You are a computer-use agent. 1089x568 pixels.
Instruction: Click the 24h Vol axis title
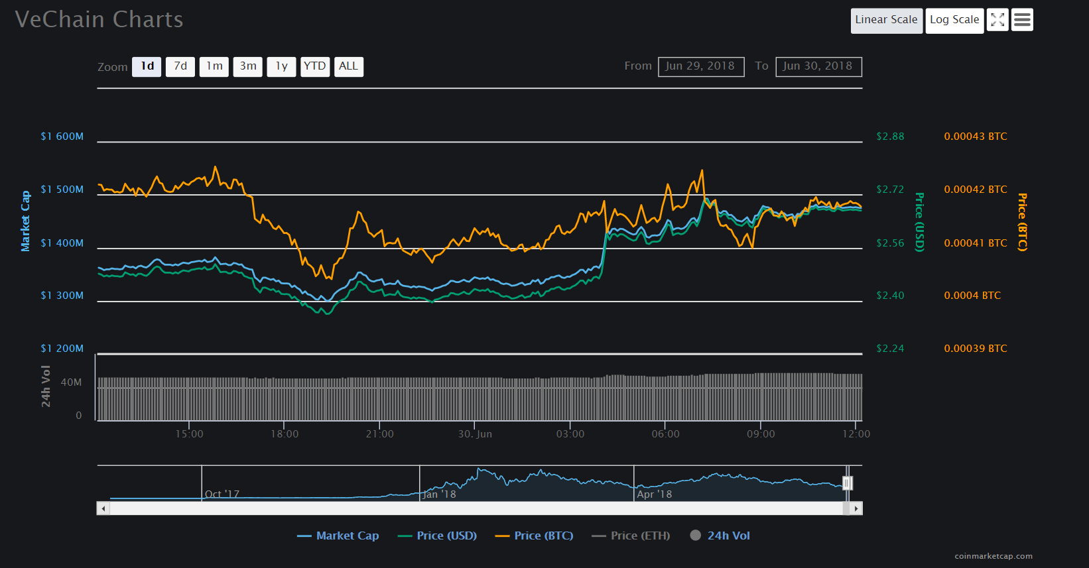coord(46,386)
